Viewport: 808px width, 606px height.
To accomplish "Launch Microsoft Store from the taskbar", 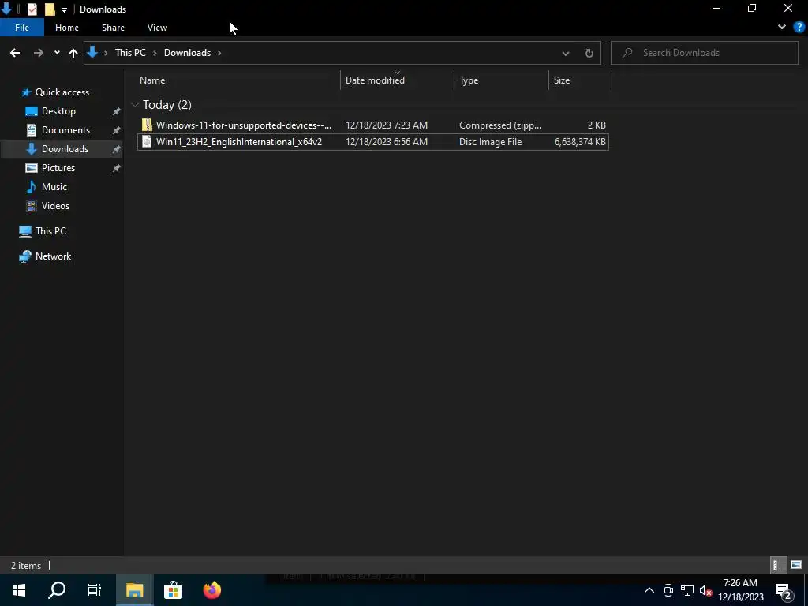I will pyautogui.click(x=173, y=590).
